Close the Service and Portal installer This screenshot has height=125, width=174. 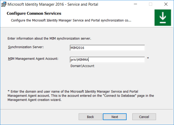(166, 4)
